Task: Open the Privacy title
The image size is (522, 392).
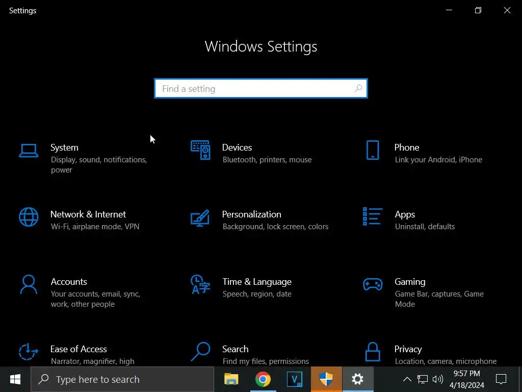Action: (408, 349)
